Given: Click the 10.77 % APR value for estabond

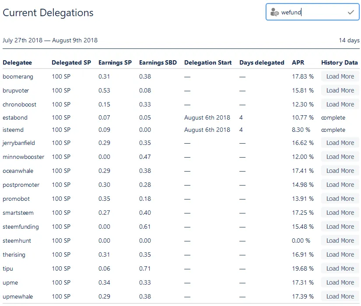Looking at the screenshot, I should [x=303, y=117].
